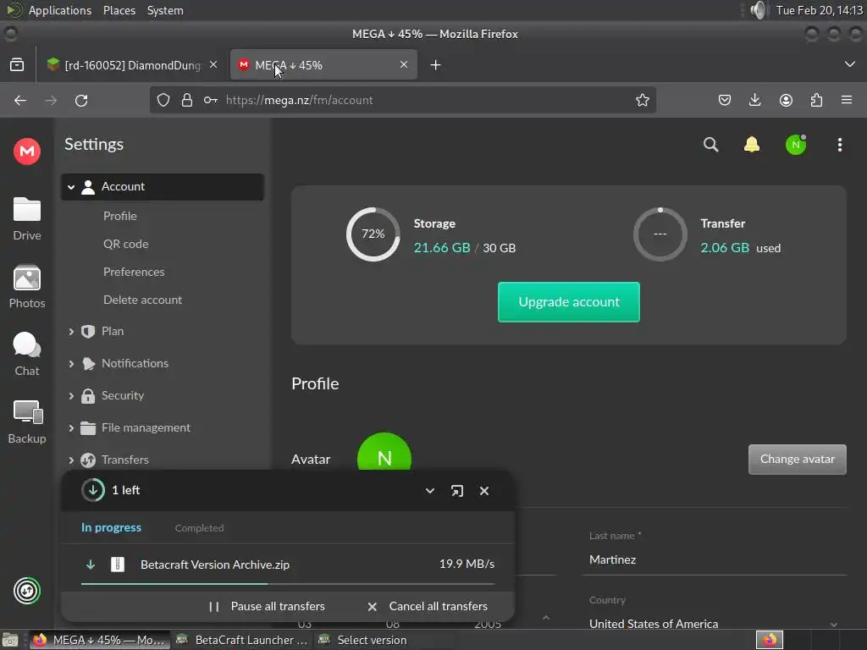The width and height of the screenshot is (867, 650).
Task: Click the Upgrade account button
Action: [568, 302]
